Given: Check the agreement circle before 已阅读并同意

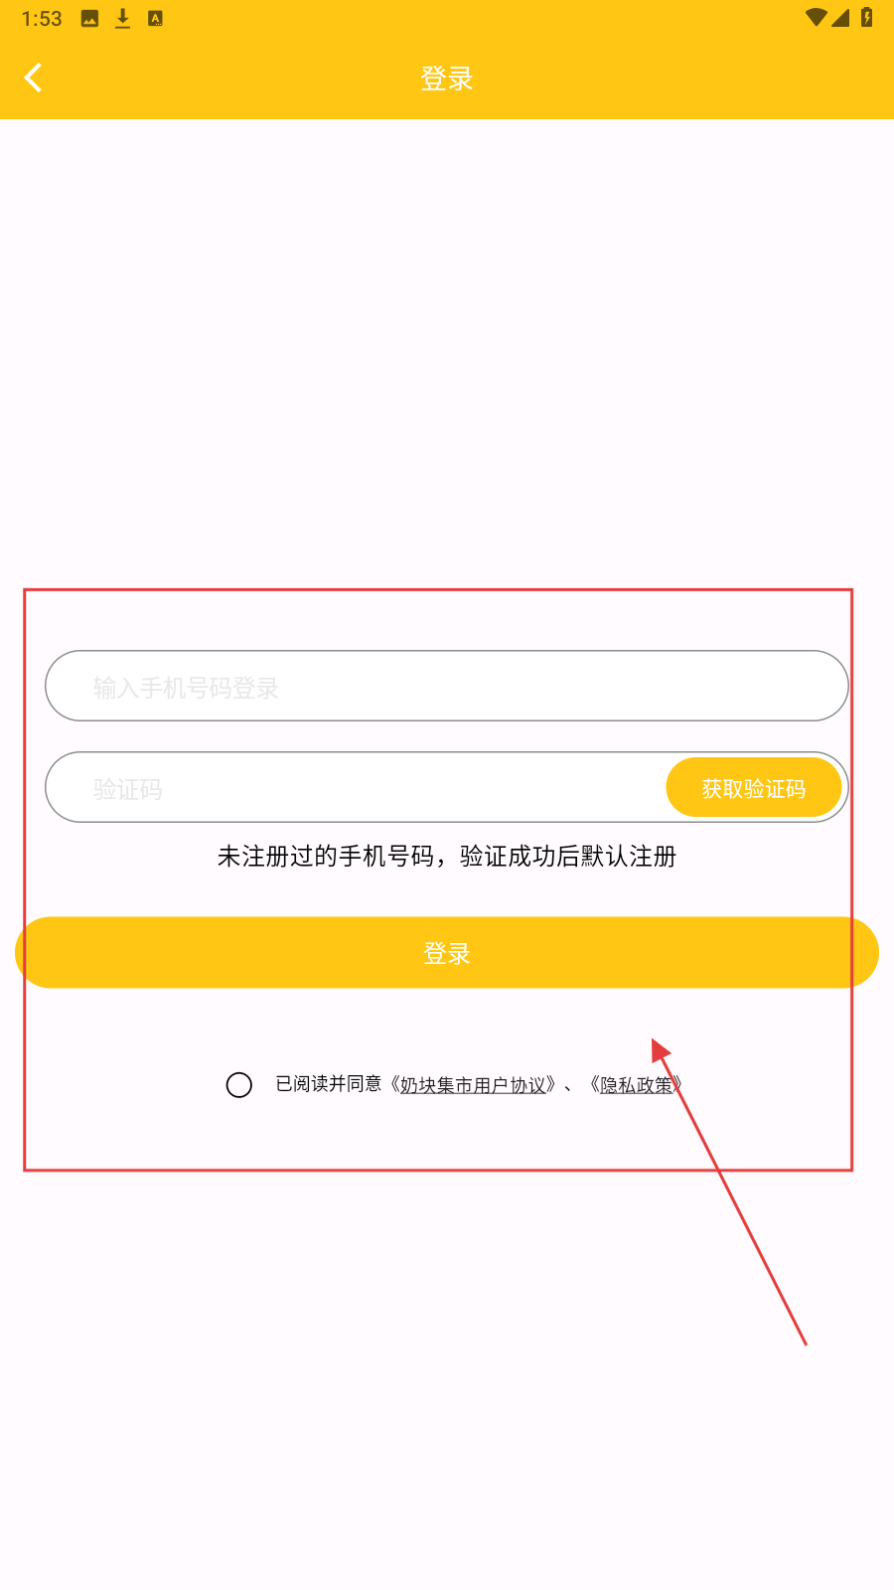Looking at the screenshot, I should [238, 1085].
